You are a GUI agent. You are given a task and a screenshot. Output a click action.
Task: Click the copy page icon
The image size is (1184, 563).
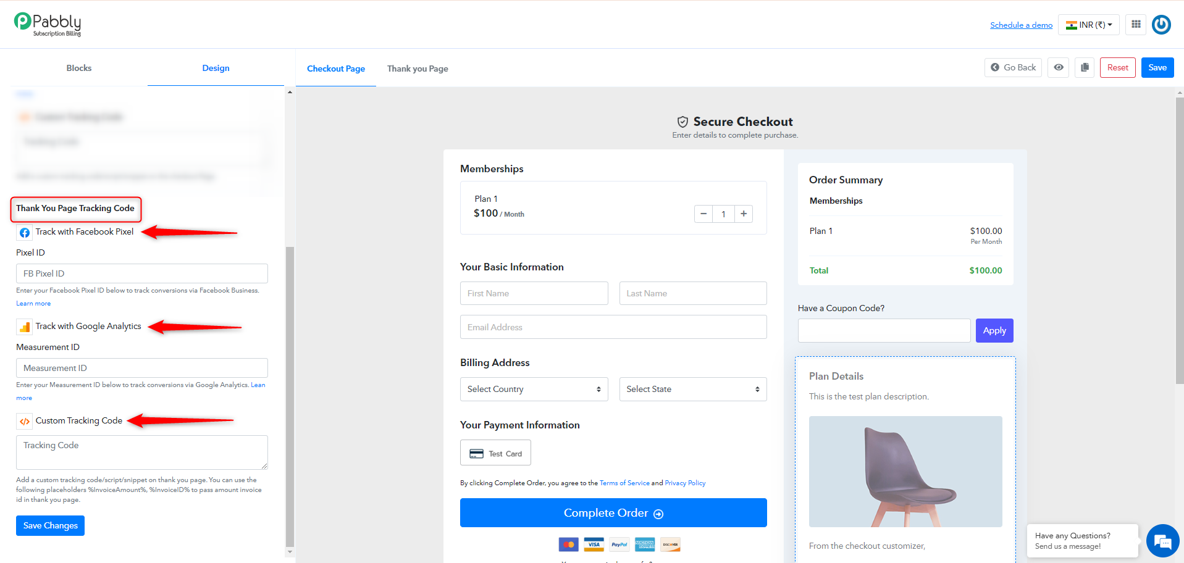pyautogui.click(x=1085, y=67)
